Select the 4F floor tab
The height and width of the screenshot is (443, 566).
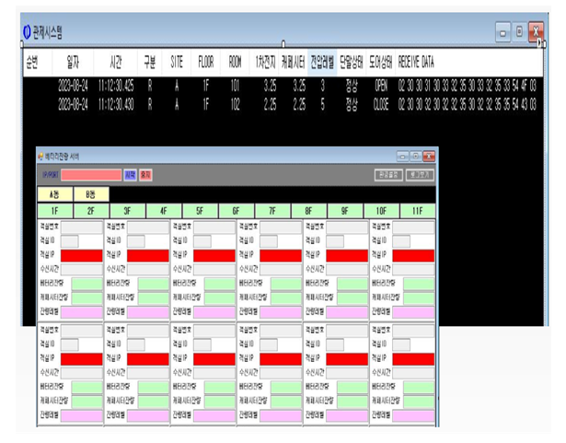(164, 211)
